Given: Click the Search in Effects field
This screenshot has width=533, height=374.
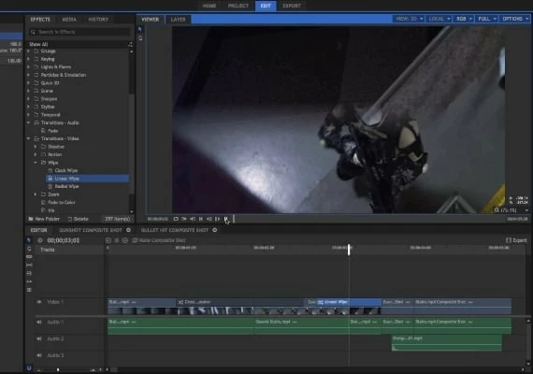Looking at the screenshot, I should [x=79, y=32].
